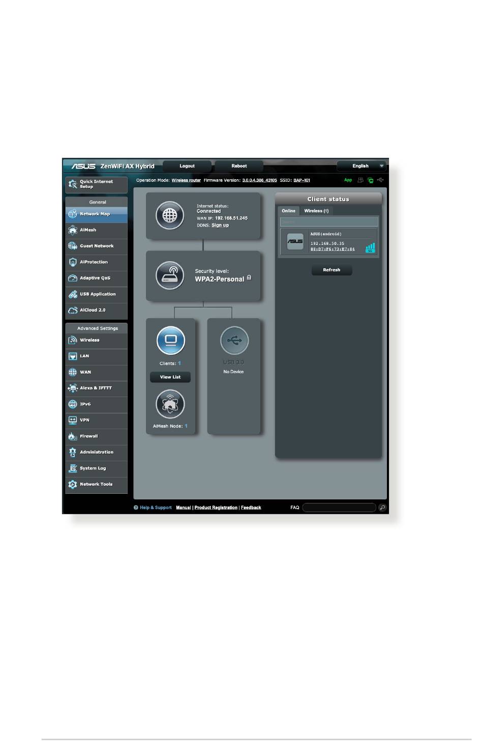
Task: Click the AiCloud 2.0 cloud icon
Action: point(73,310)
